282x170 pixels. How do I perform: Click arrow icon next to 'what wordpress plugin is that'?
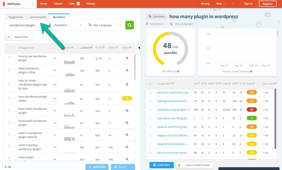(x=55, y=70)
